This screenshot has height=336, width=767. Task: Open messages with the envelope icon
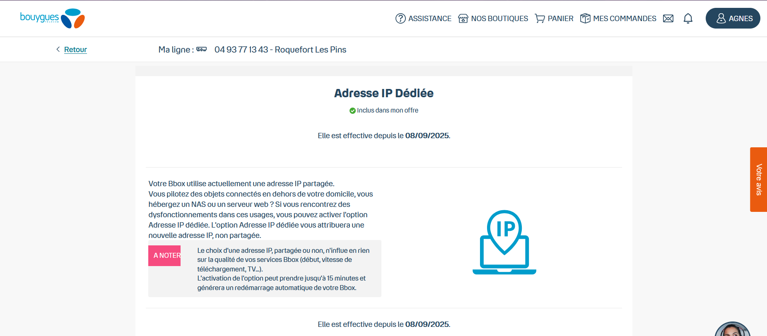[668, 19]
